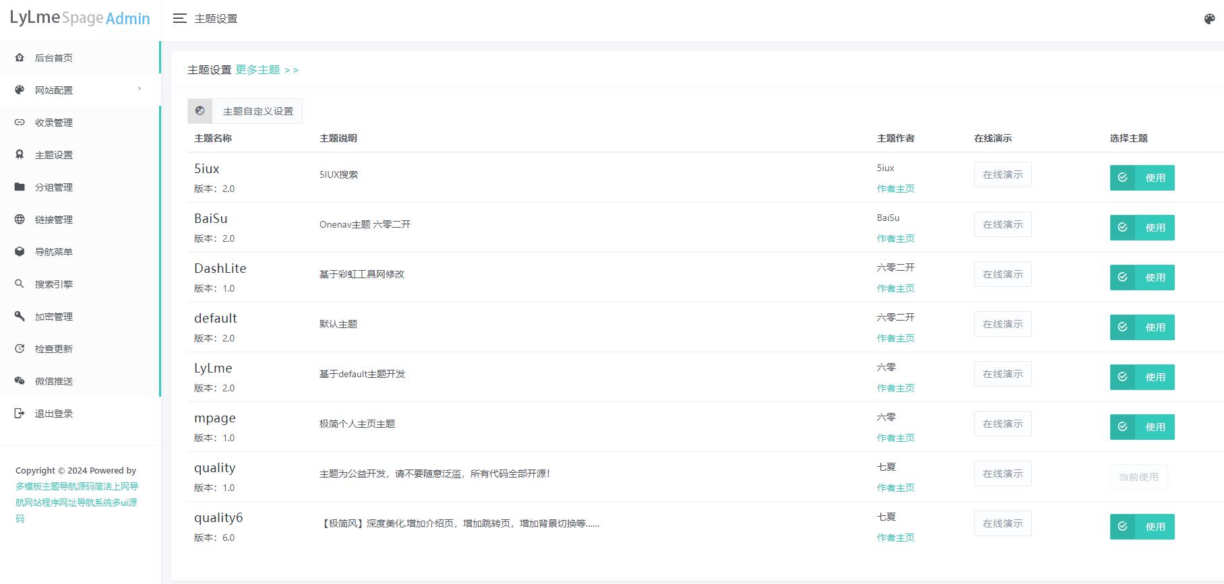
Task: Open the 更多主题 link
Action: click(x=267, y=70)
